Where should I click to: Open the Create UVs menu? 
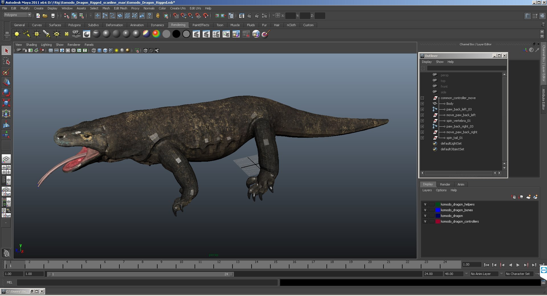(x=178, y=8)
